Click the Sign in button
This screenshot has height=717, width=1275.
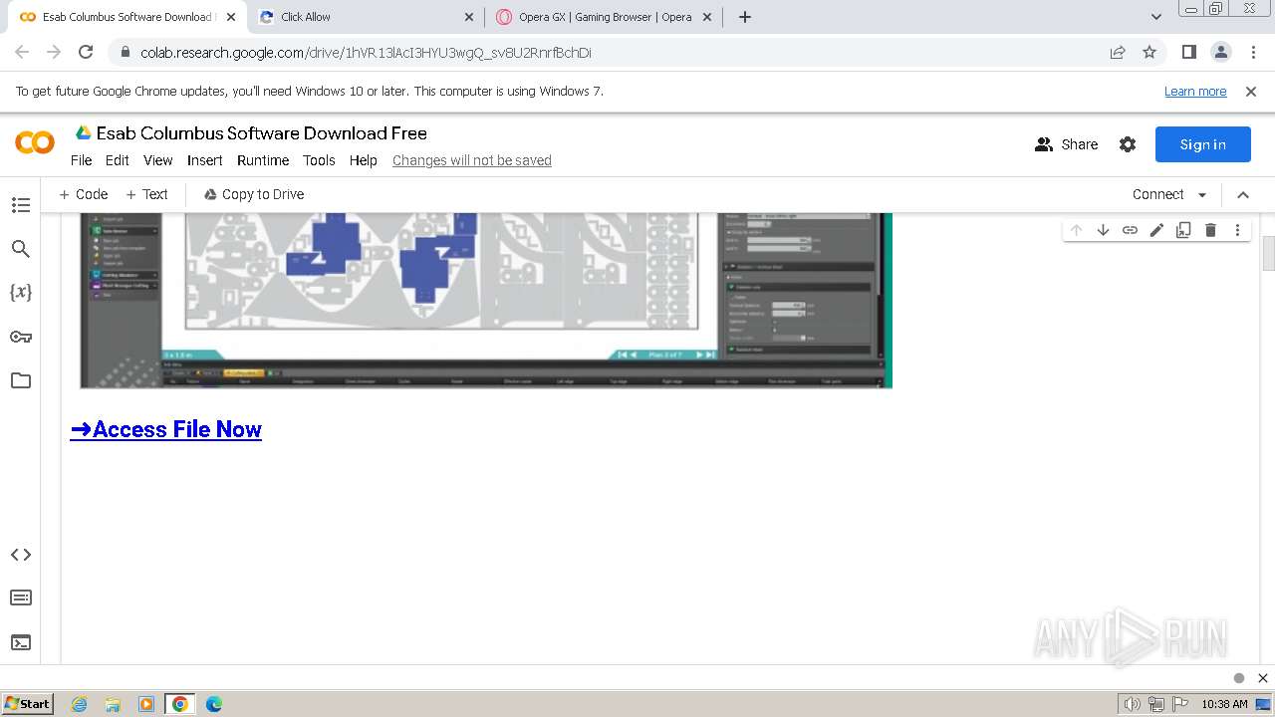pos(1202,144)
